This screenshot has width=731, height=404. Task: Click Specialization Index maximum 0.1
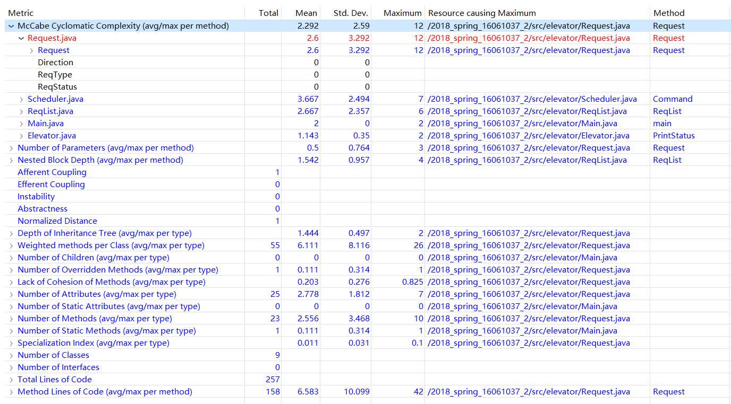418,343
